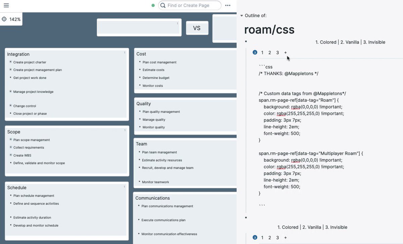Select the VS card on the canvas
The height and width of the screenshot is (244, 403).
click(197, 28)
